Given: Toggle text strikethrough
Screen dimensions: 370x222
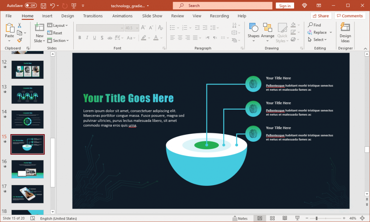Looking at the screenshot, I should (110, 38).
